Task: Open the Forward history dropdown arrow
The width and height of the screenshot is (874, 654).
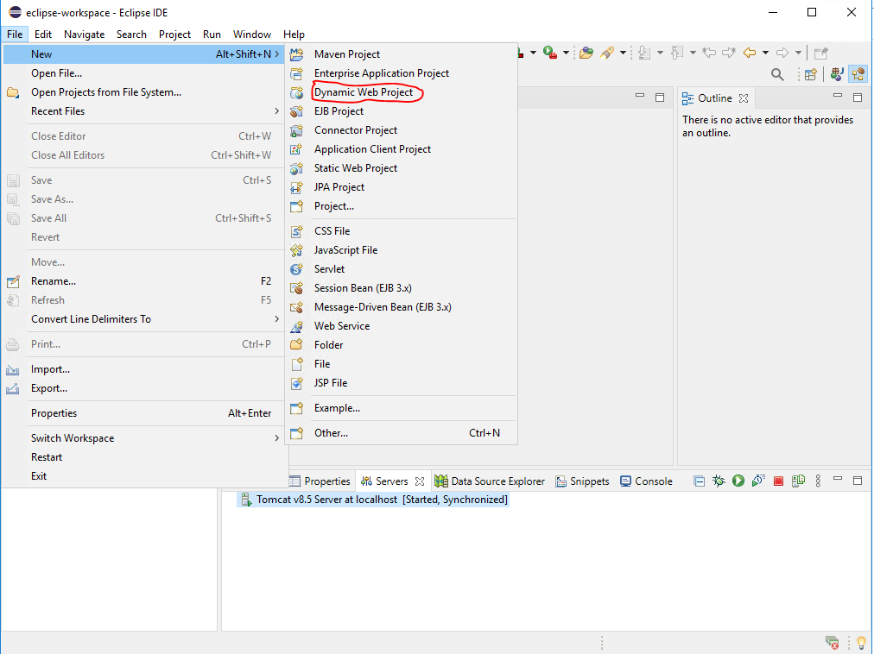Action: click(798, 53)
